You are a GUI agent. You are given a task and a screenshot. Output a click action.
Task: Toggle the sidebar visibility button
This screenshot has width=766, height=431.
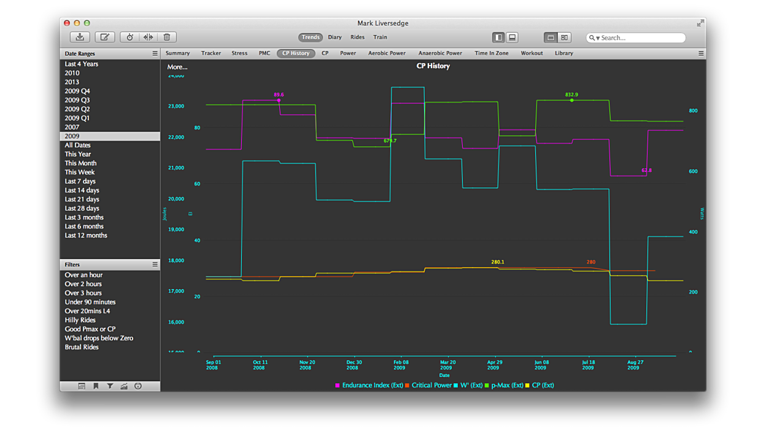pos(498,37)
